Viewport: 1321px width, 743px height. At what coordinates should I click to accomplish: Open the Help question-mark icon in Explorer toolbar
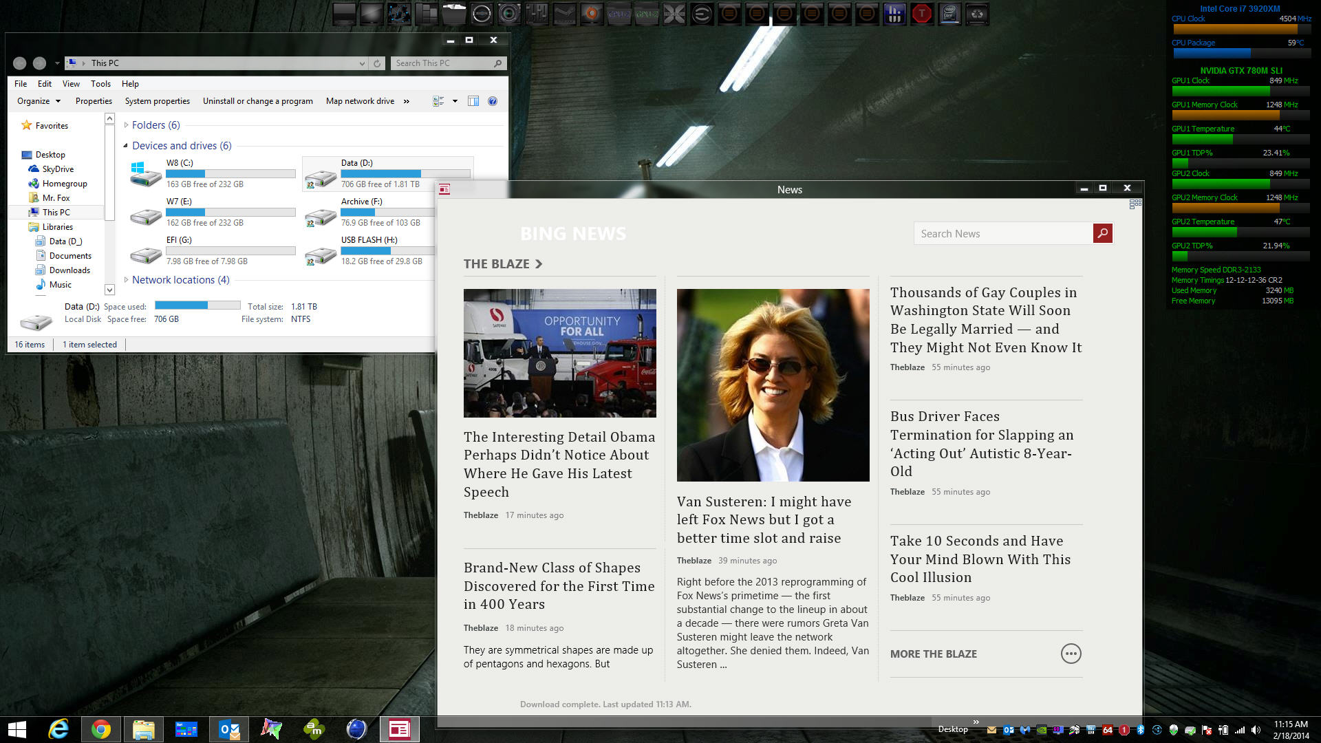(493, 101)
